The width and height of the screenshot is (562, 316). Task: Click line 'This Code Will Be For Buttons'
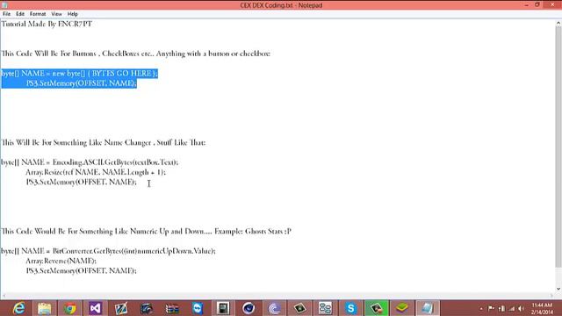[135, 54]
